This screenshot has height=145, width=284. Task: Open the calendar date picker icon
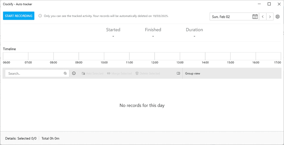point(255,17)
